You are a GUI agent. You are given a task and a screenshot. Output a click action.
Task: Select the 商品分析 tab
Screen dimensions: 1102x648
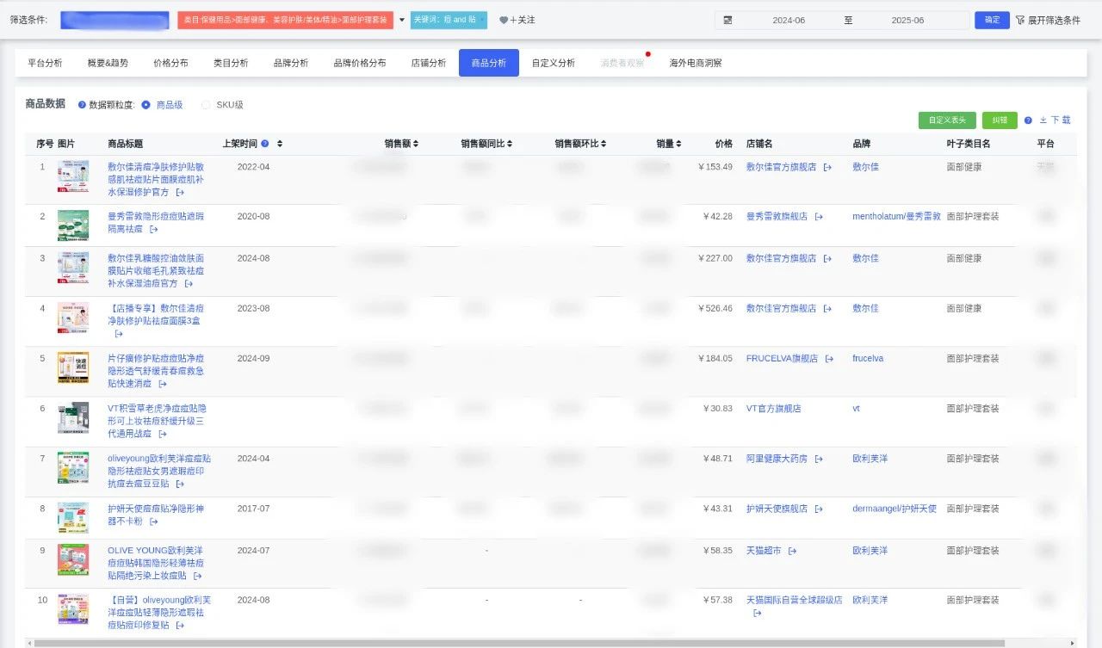(489, 63)
